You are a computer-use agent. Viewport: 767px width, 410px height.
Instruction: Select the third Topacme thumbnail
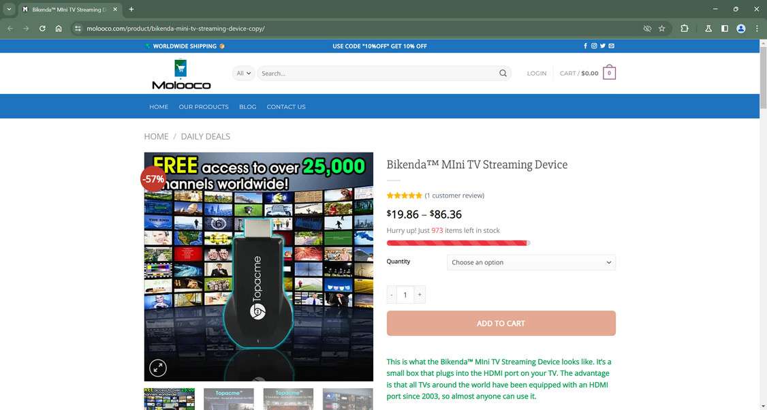pyautogui.click(x=289, y=399)
